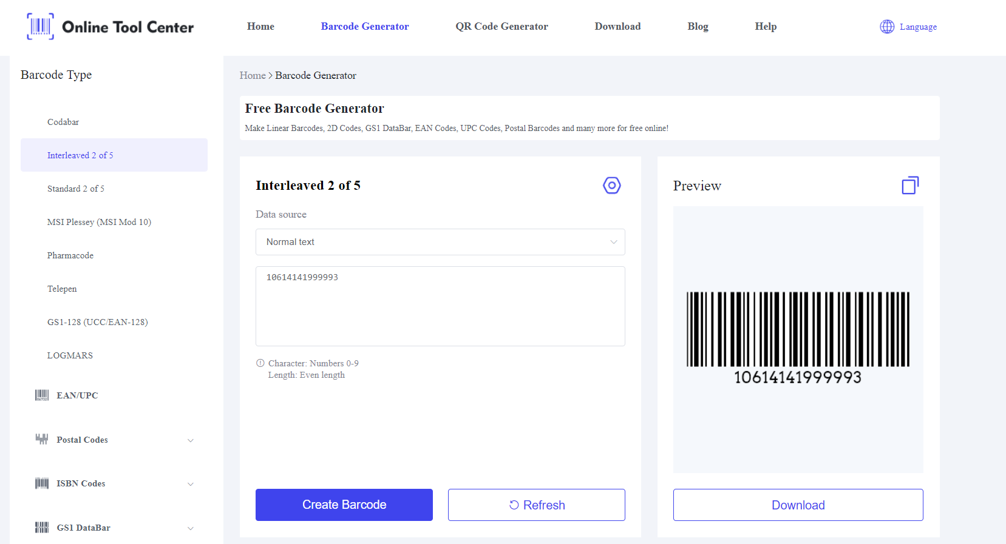Click the Language link

point(918,27)
